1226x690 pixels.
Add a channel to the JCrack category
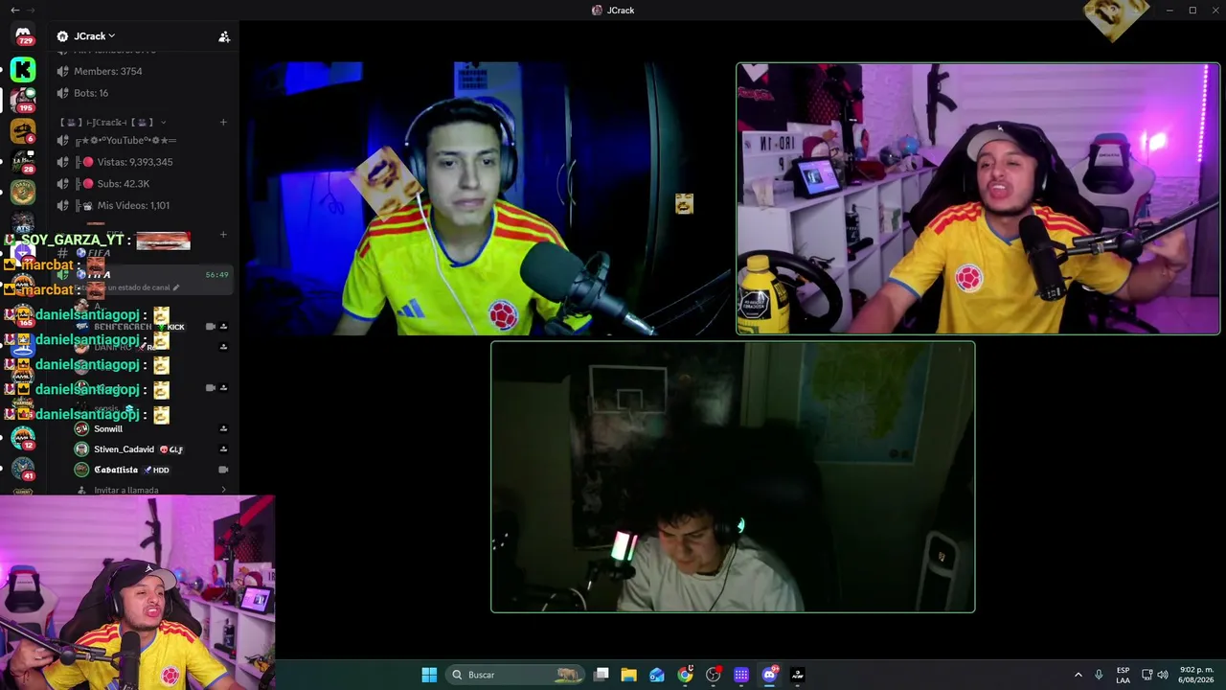223,122
